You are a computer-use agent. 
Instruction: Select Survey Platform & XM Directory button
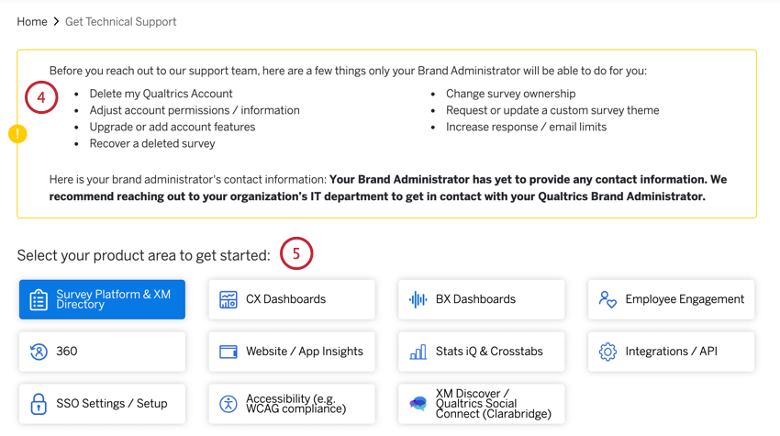click(x=102, y=299)
